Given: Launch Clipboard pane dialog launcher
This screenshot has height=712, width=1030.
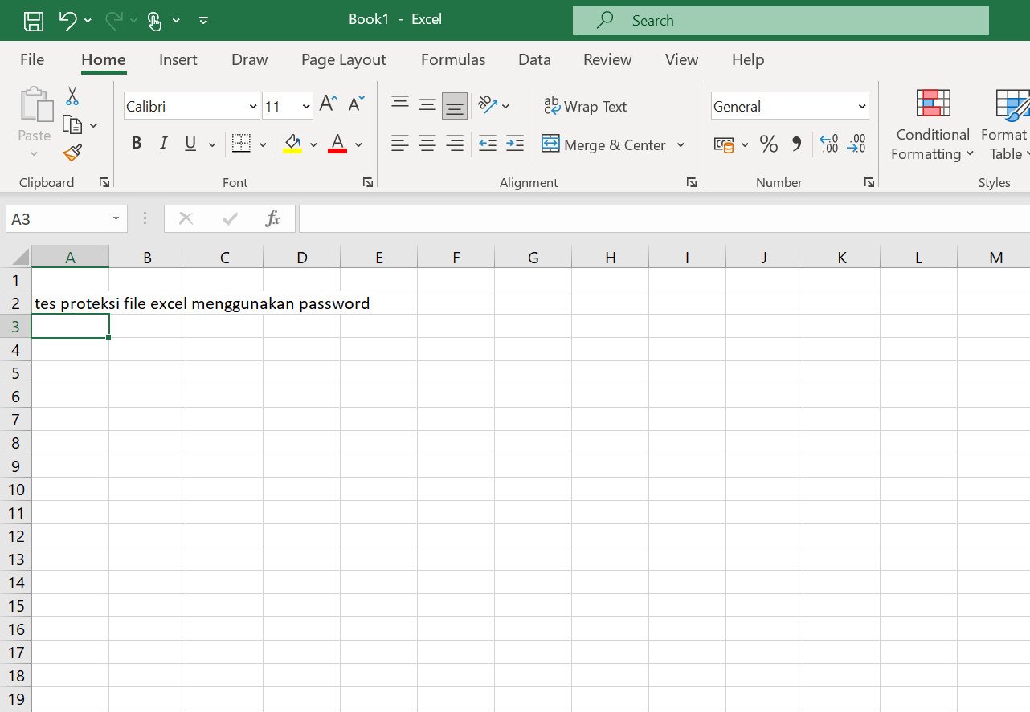Looking at the screenshot, I should (104, 183).
